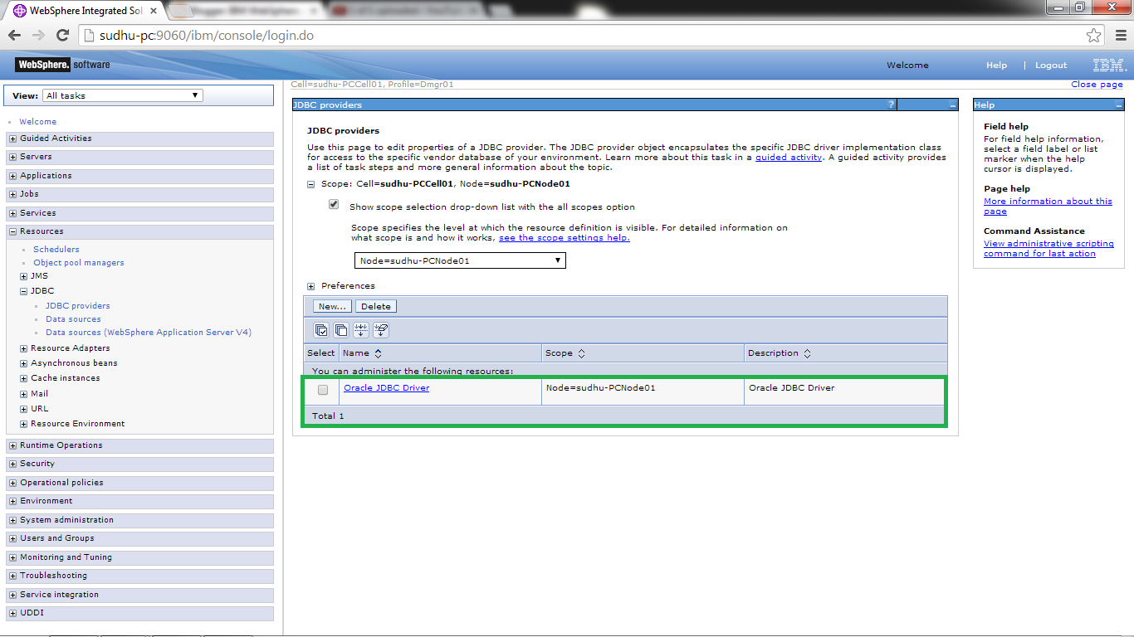Deselect all items in the providers table
The height and width of the screenshot is (637, 1134).
pos(340,329)
